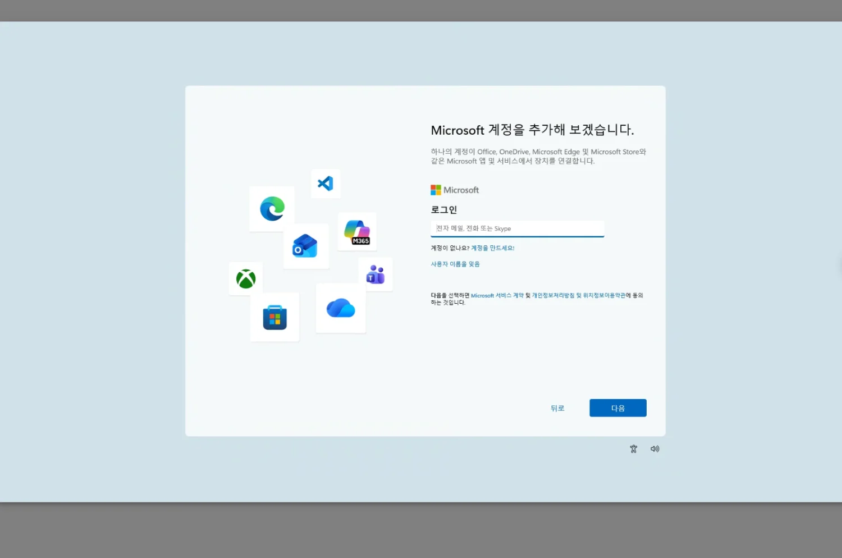
Task: Open the accessibility options icon
Action: coord(633,449)
